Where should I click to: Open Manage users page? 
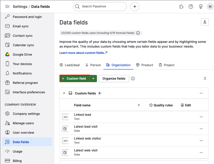tap(27, 123)
